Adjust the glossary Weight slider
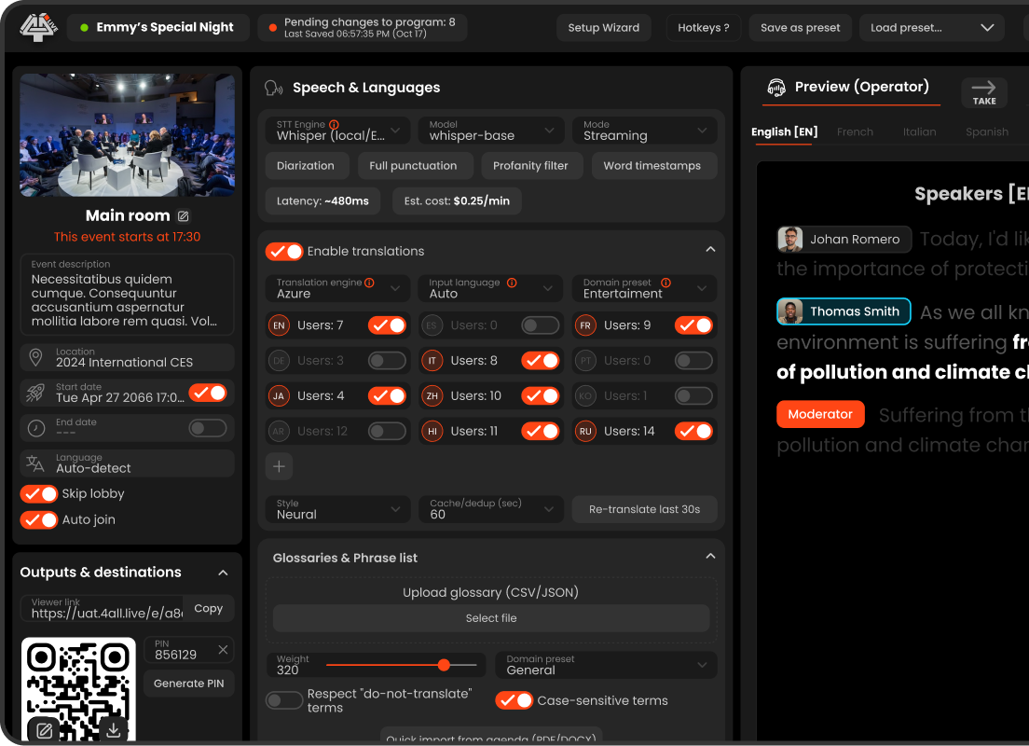 click(444, 665)
